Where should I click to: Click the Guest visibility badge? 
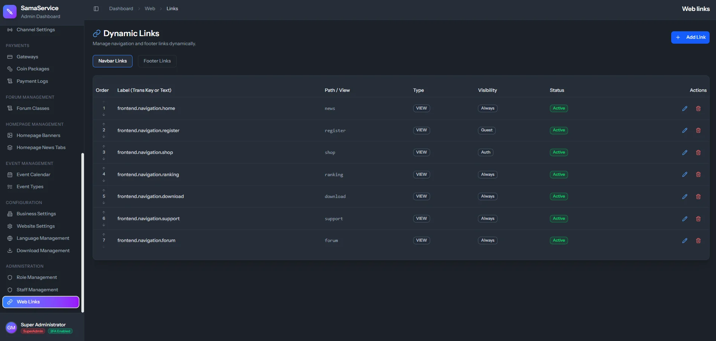pos(487,130)
